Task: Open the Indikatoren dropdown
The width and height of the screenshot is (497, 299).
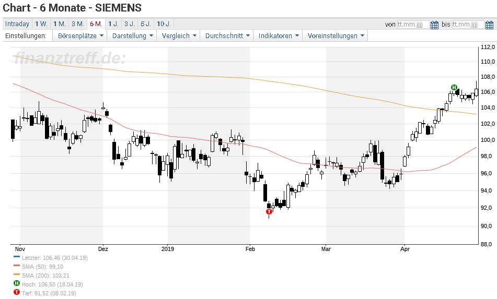Action: (279, 36)
